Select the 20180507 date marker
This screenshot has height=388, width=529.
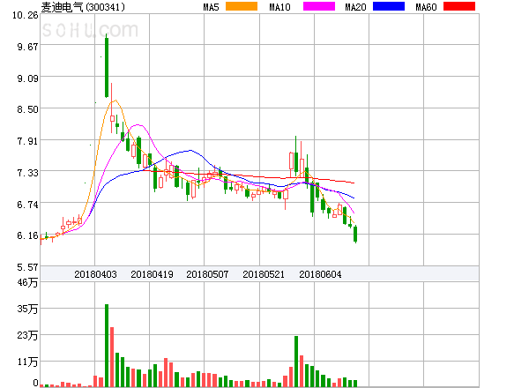click(207, 274)
